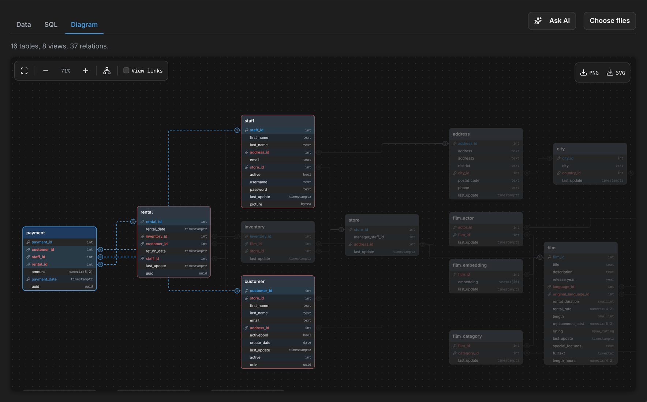Enable the View links checkbox

126,71
